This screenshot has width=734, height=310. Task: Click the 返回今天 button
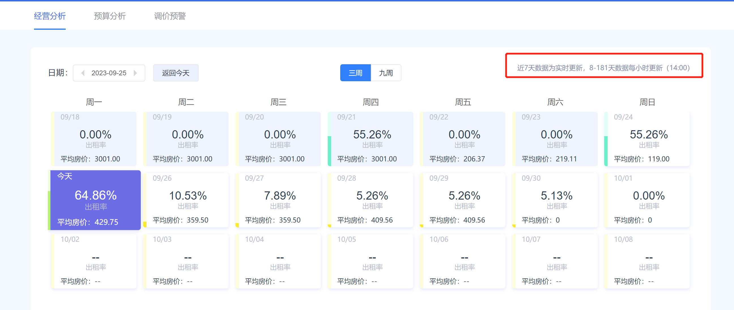(x=176, y=73)
